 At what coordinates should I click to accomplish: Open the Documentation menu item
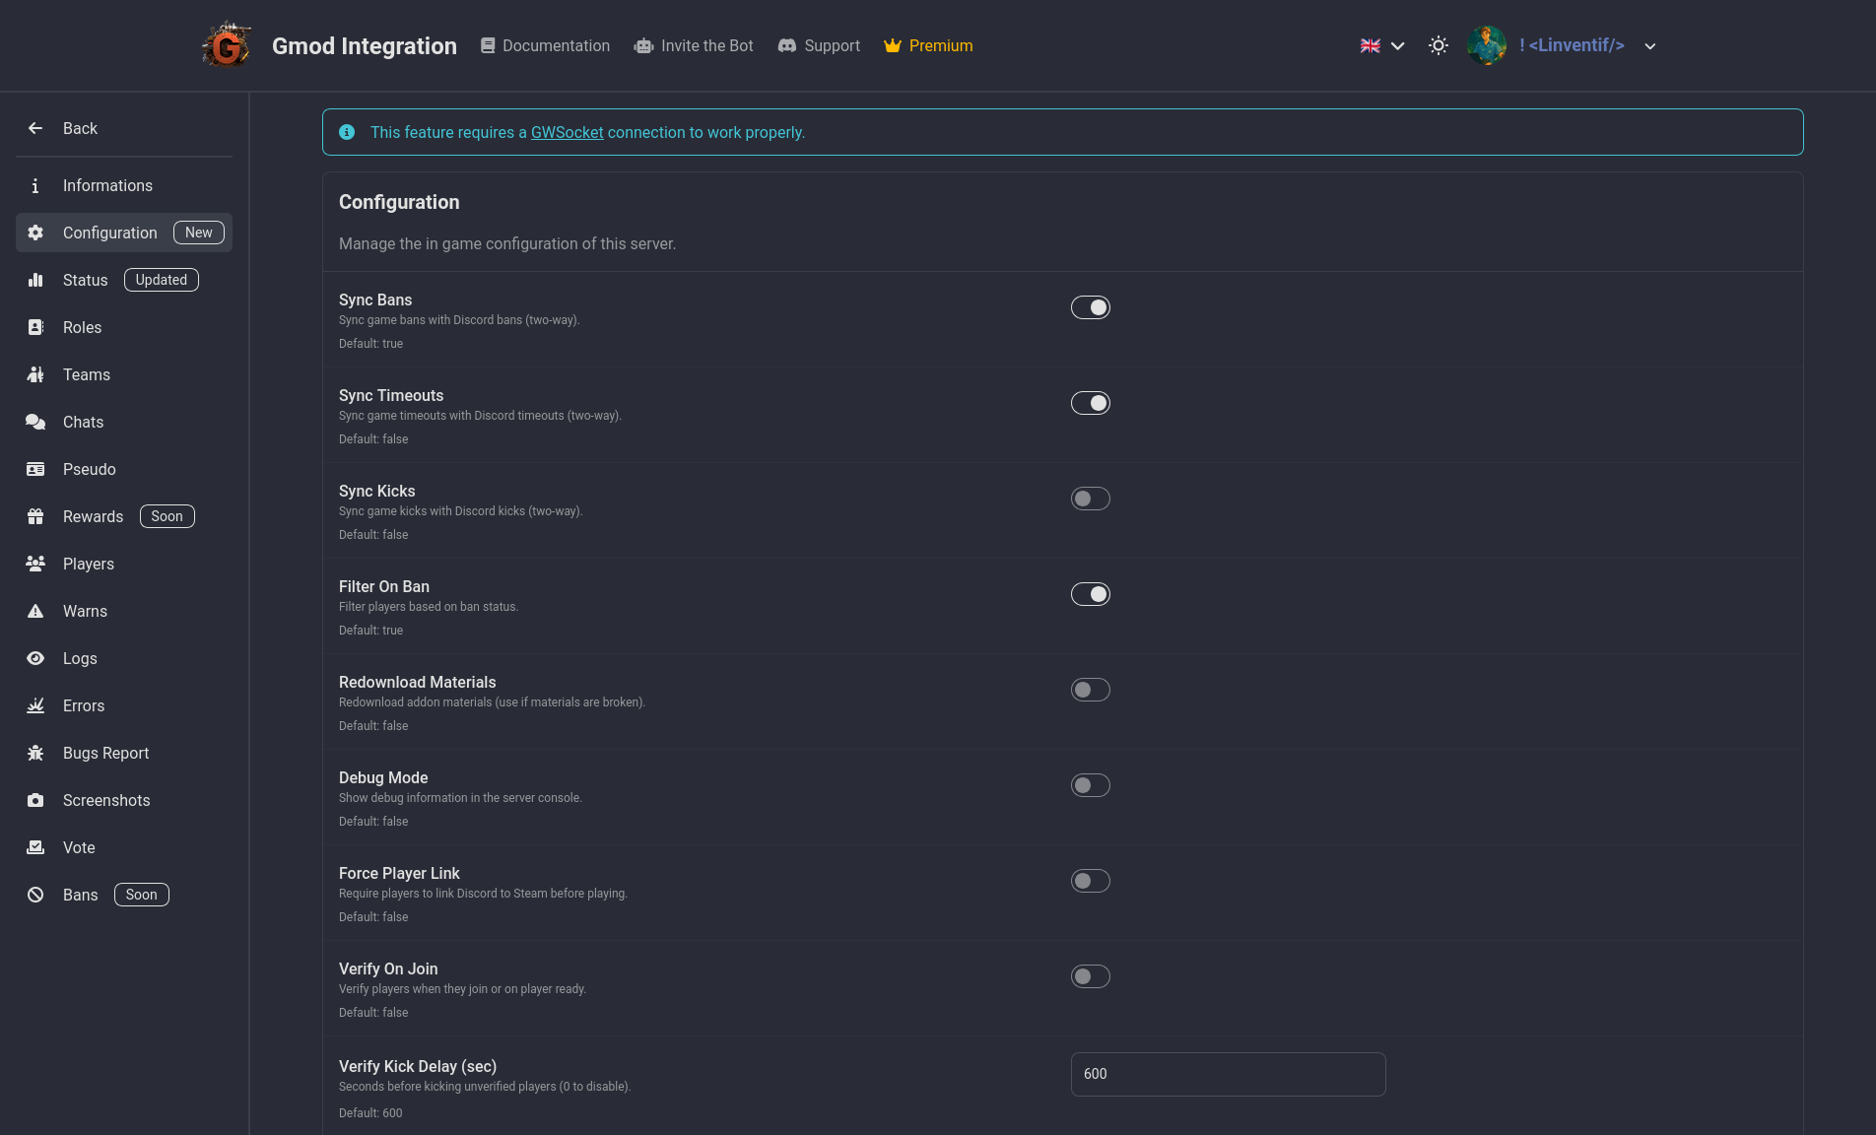[x=545, y=45]
